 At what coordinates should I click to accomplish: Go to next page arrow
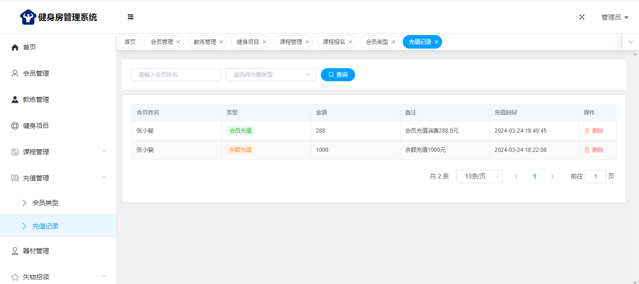(x=552, y=177)
